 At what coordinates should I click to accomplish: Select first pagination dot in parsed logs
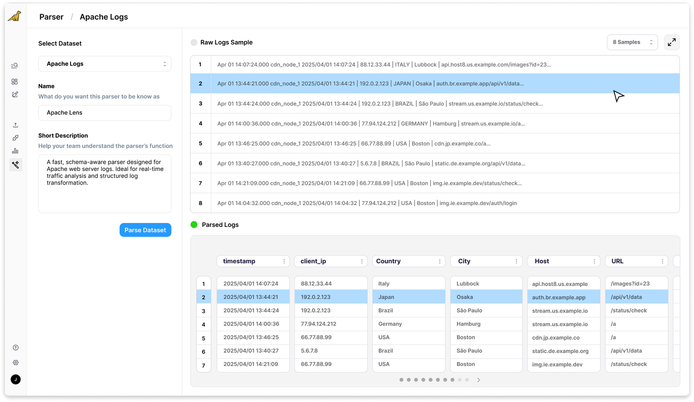click(x=401, y=380)
